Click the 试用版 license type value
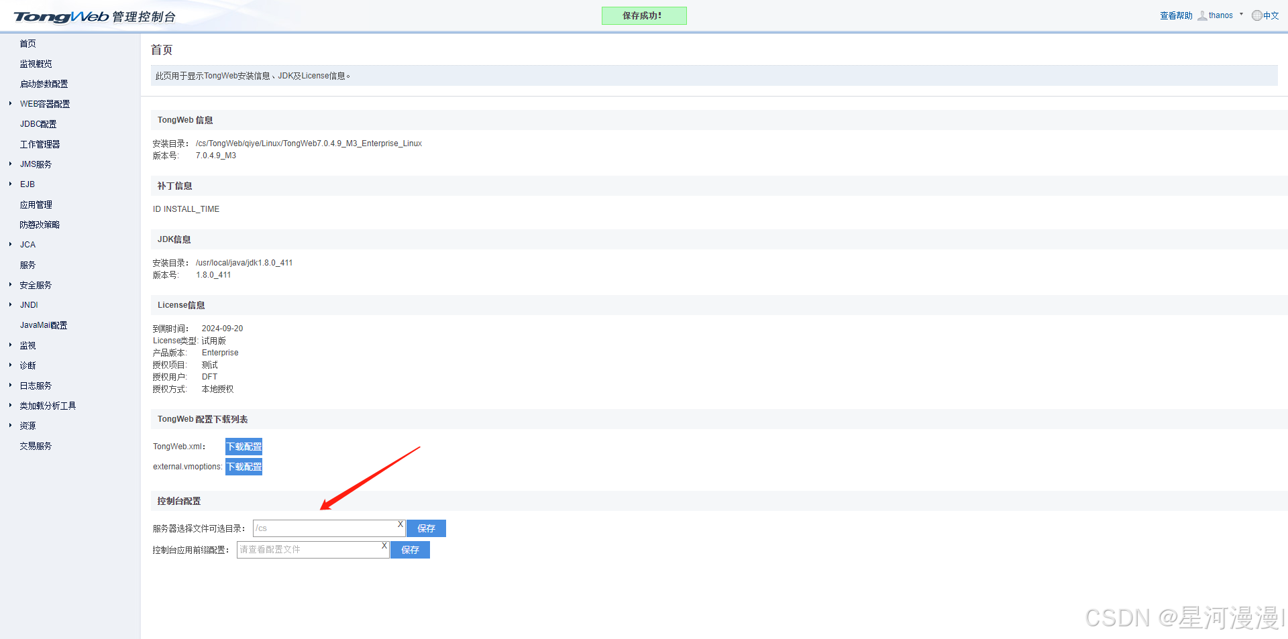The width and height of the screenshot is (1288, 639). click(x=213, y=341)
